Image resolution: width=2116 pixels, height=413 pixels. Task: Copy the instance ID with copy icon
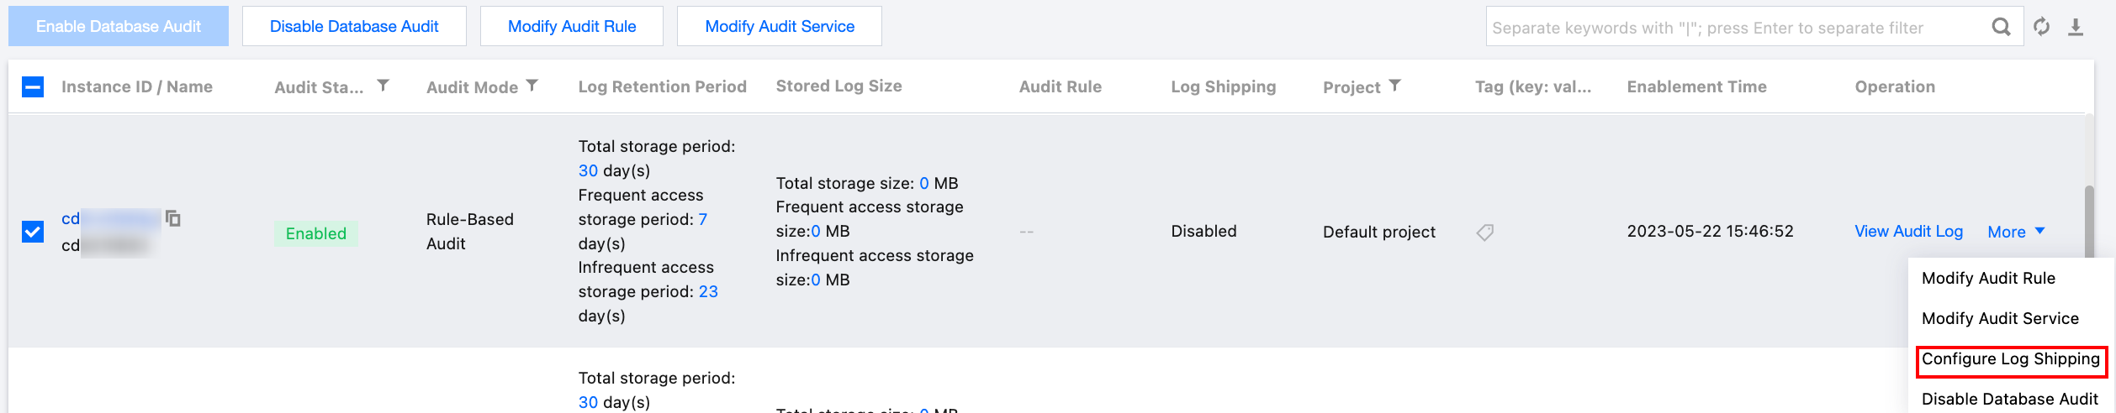pyautogui.click(x=173, y=218)
